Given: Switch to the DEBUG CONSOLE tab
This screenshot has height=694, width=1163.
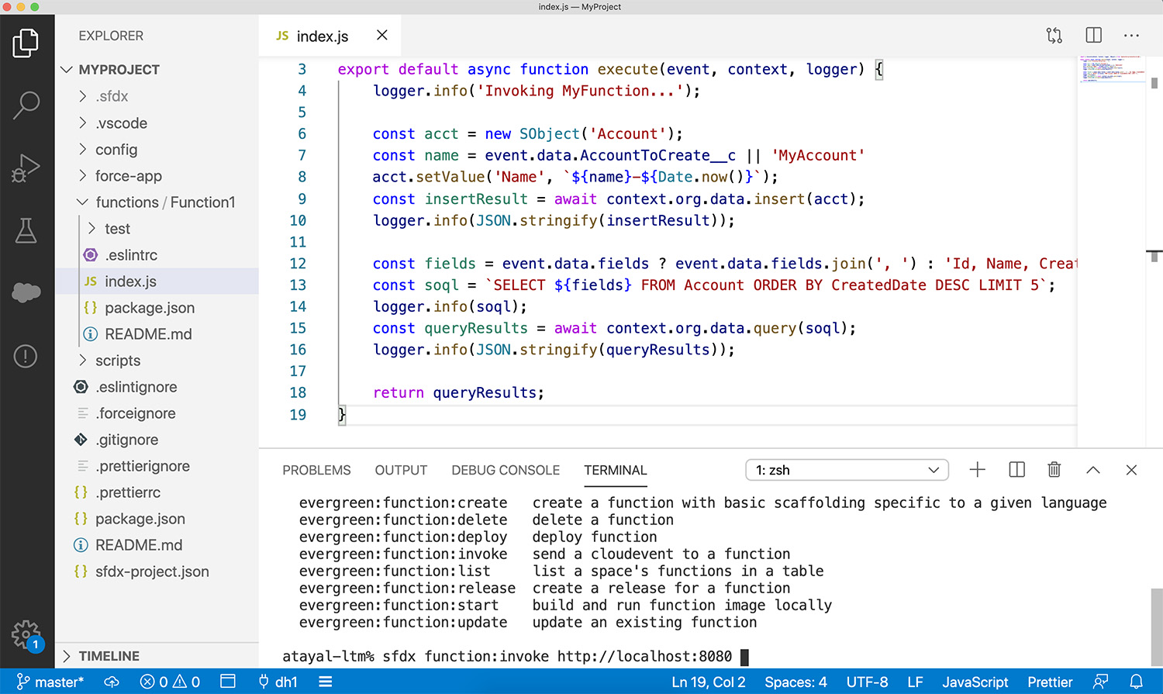Looking at the screenshot, I should [506, 471].
